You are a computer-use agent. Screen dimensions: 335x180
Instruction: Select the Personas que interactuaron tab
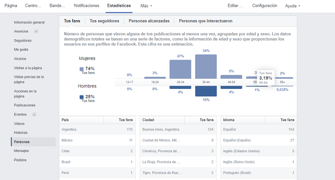click(x=205, y=21)
